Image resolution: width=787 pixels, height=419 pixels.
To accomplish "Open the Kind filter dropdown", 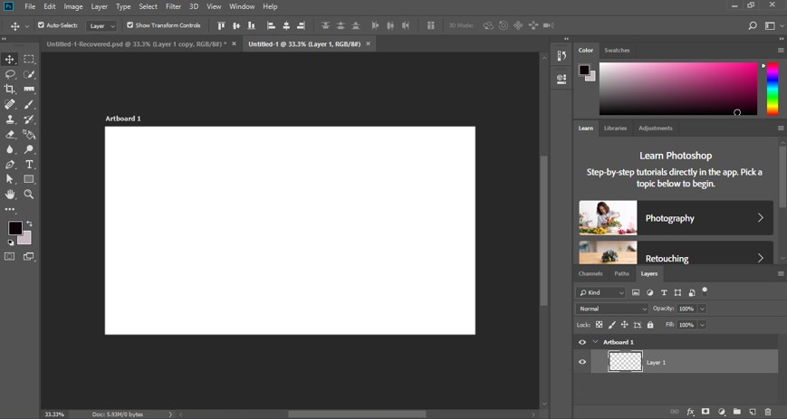I will [600, 292].
